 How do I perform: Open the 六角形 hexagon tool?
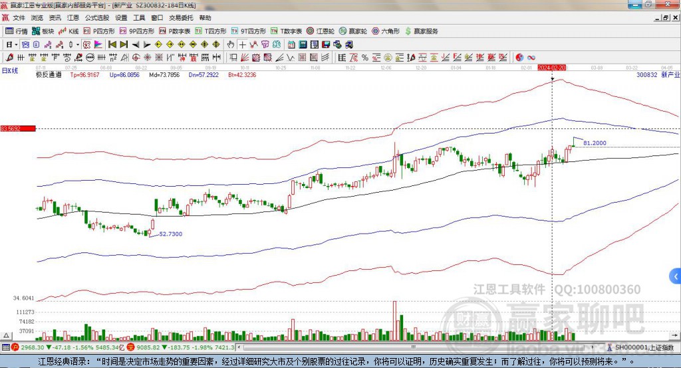point(386,31)
